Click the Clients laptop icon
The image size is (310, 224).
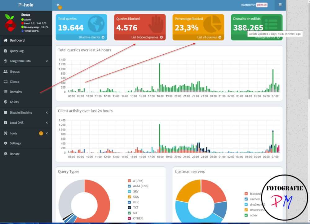click(x=6, y=82)
